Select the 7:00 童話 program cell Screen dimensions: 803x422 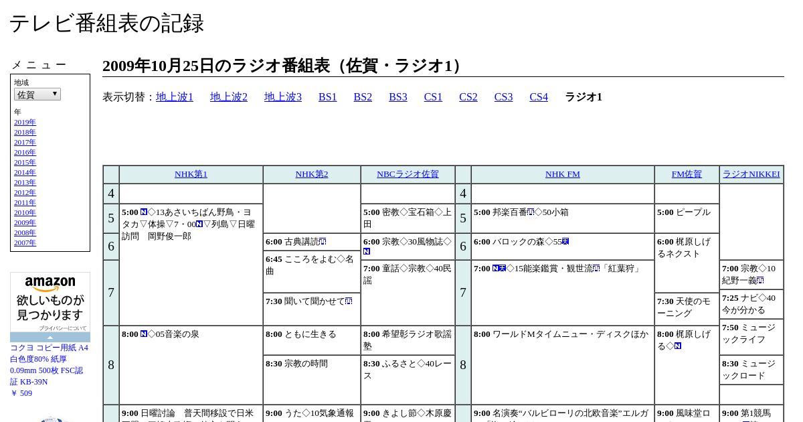click(408, 293)
